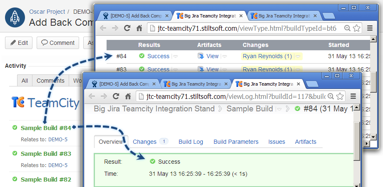Select the Artifacts tab
Screen dimensions: 383x187
tap(306, 142)
